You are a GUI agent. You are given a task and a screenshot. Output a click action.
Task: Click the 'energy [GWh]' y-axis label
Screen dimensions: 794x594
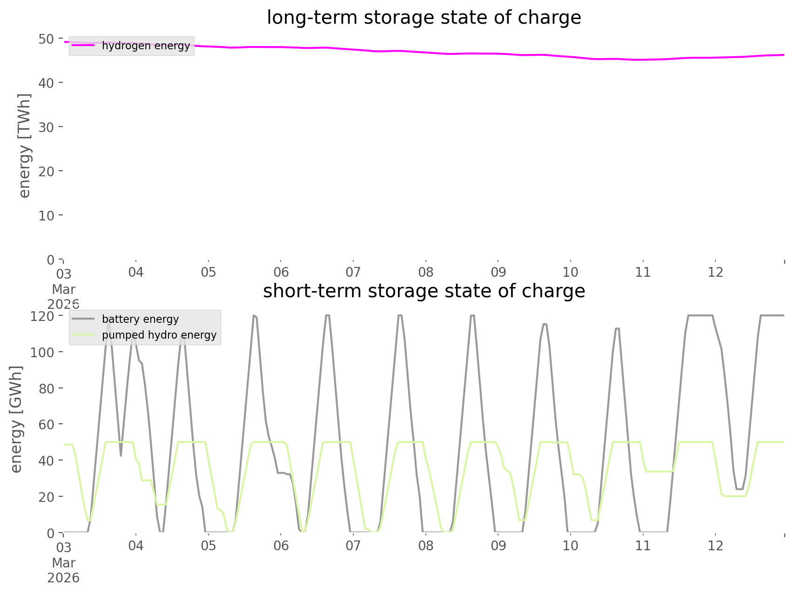click(x=16, y=419)
